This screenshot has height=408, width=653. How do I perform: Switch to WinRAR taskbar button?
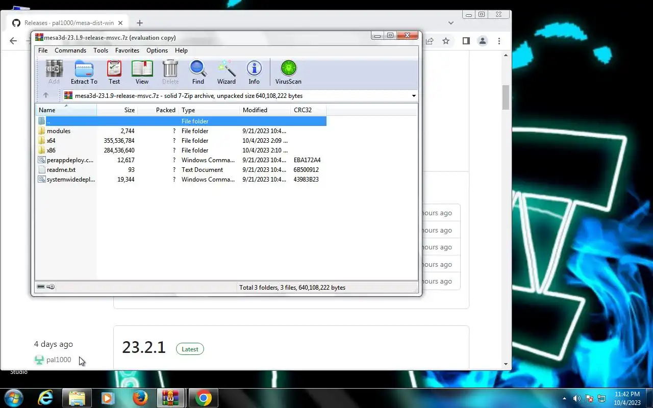coord(170,398)
